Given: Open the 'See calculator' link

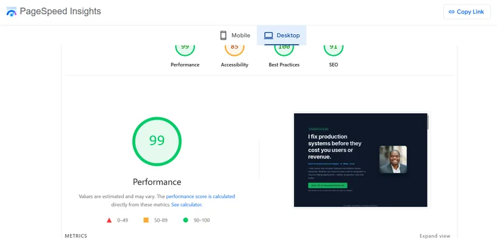Looking at the screenshot, I should click(186, 204).
